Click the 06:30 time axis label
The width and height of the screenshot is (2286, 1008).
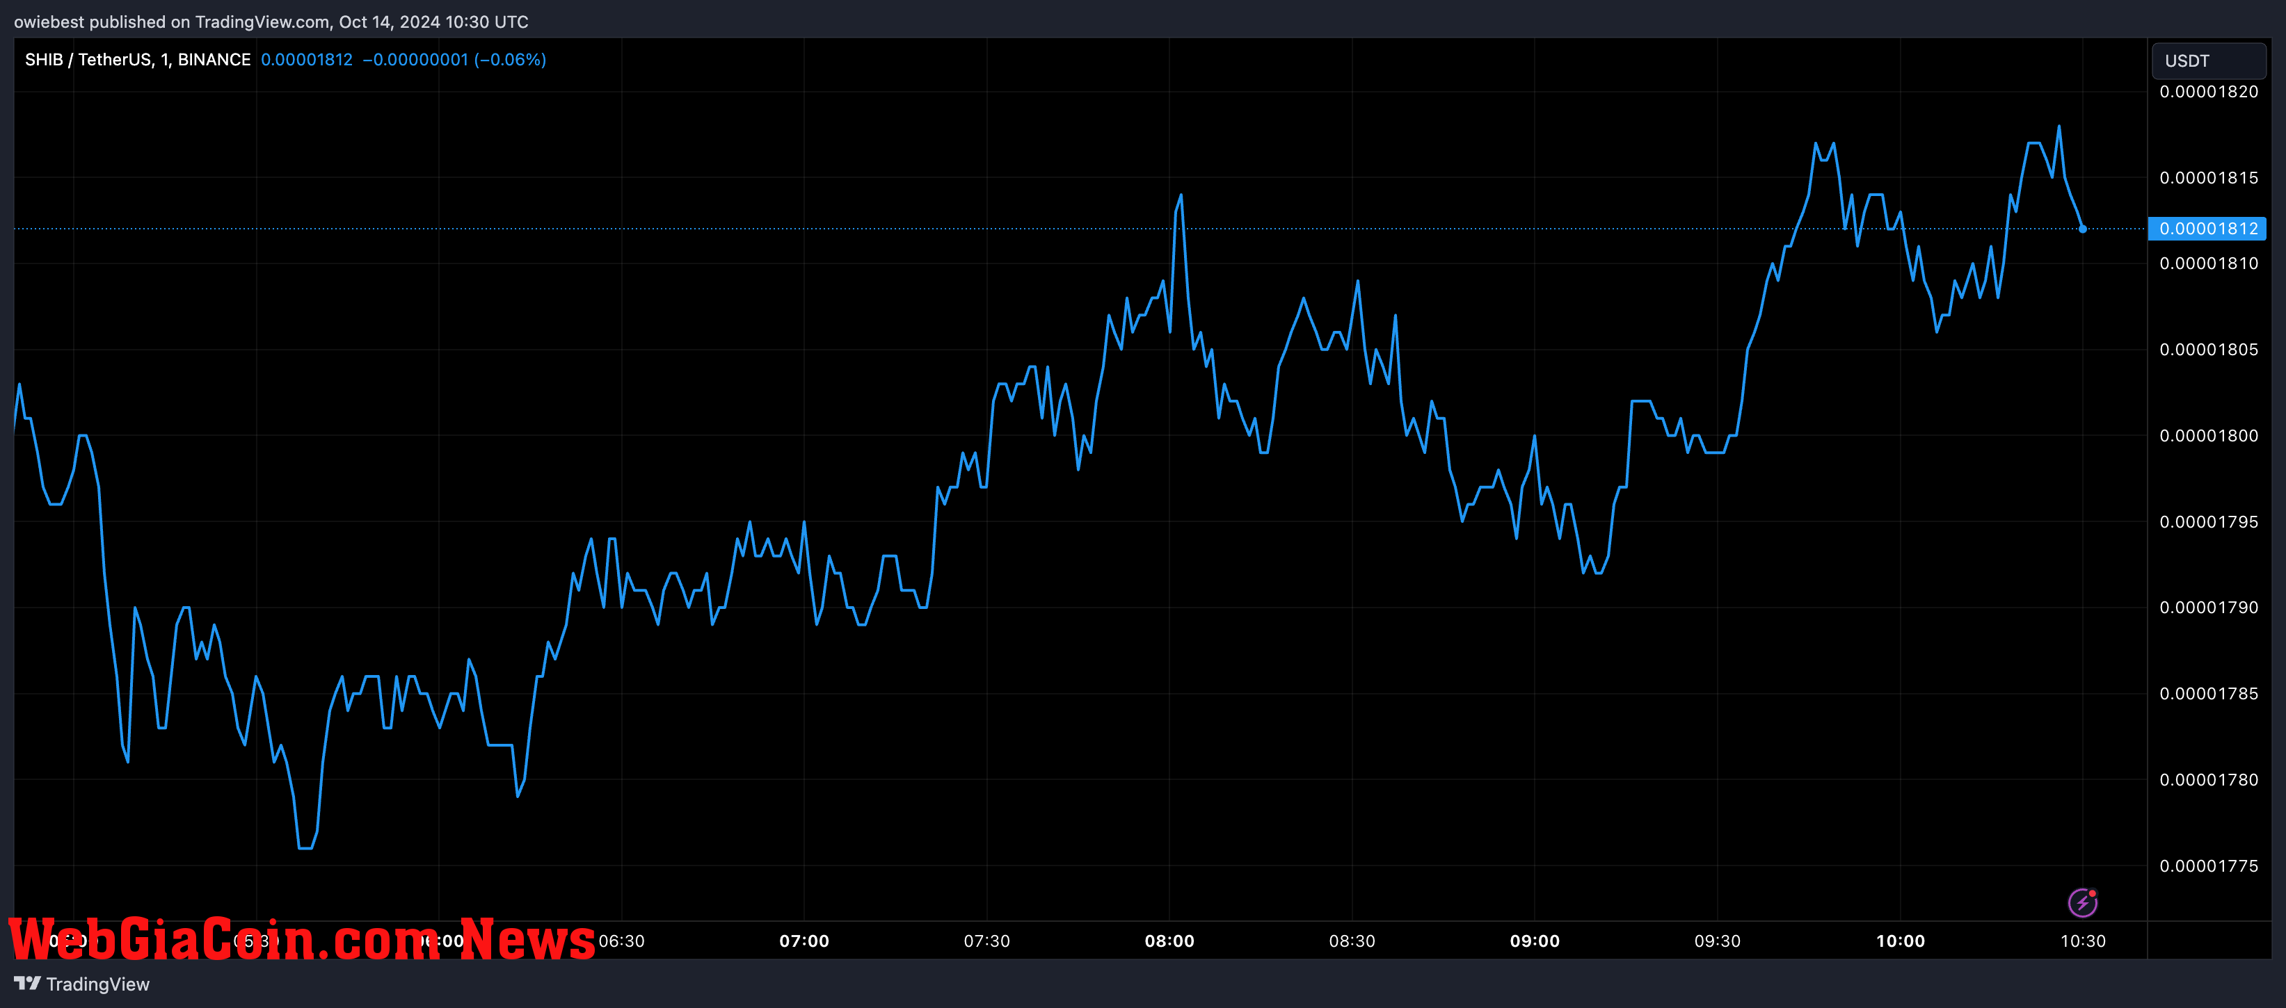point(621,941)
